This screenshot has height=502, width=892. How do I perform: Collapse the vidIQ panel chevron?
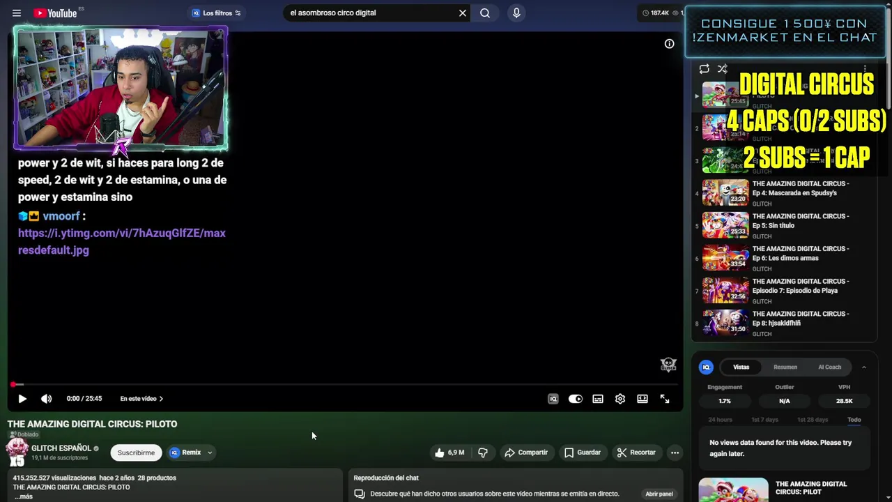click(863, 367)
